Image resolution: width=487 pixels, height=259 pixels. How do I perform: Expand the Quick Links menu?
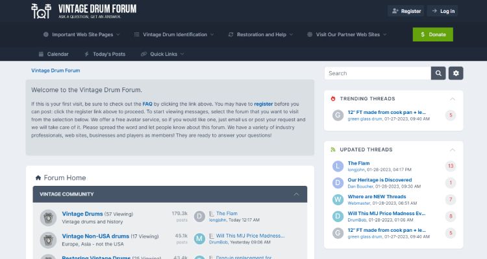click(162, 54)
